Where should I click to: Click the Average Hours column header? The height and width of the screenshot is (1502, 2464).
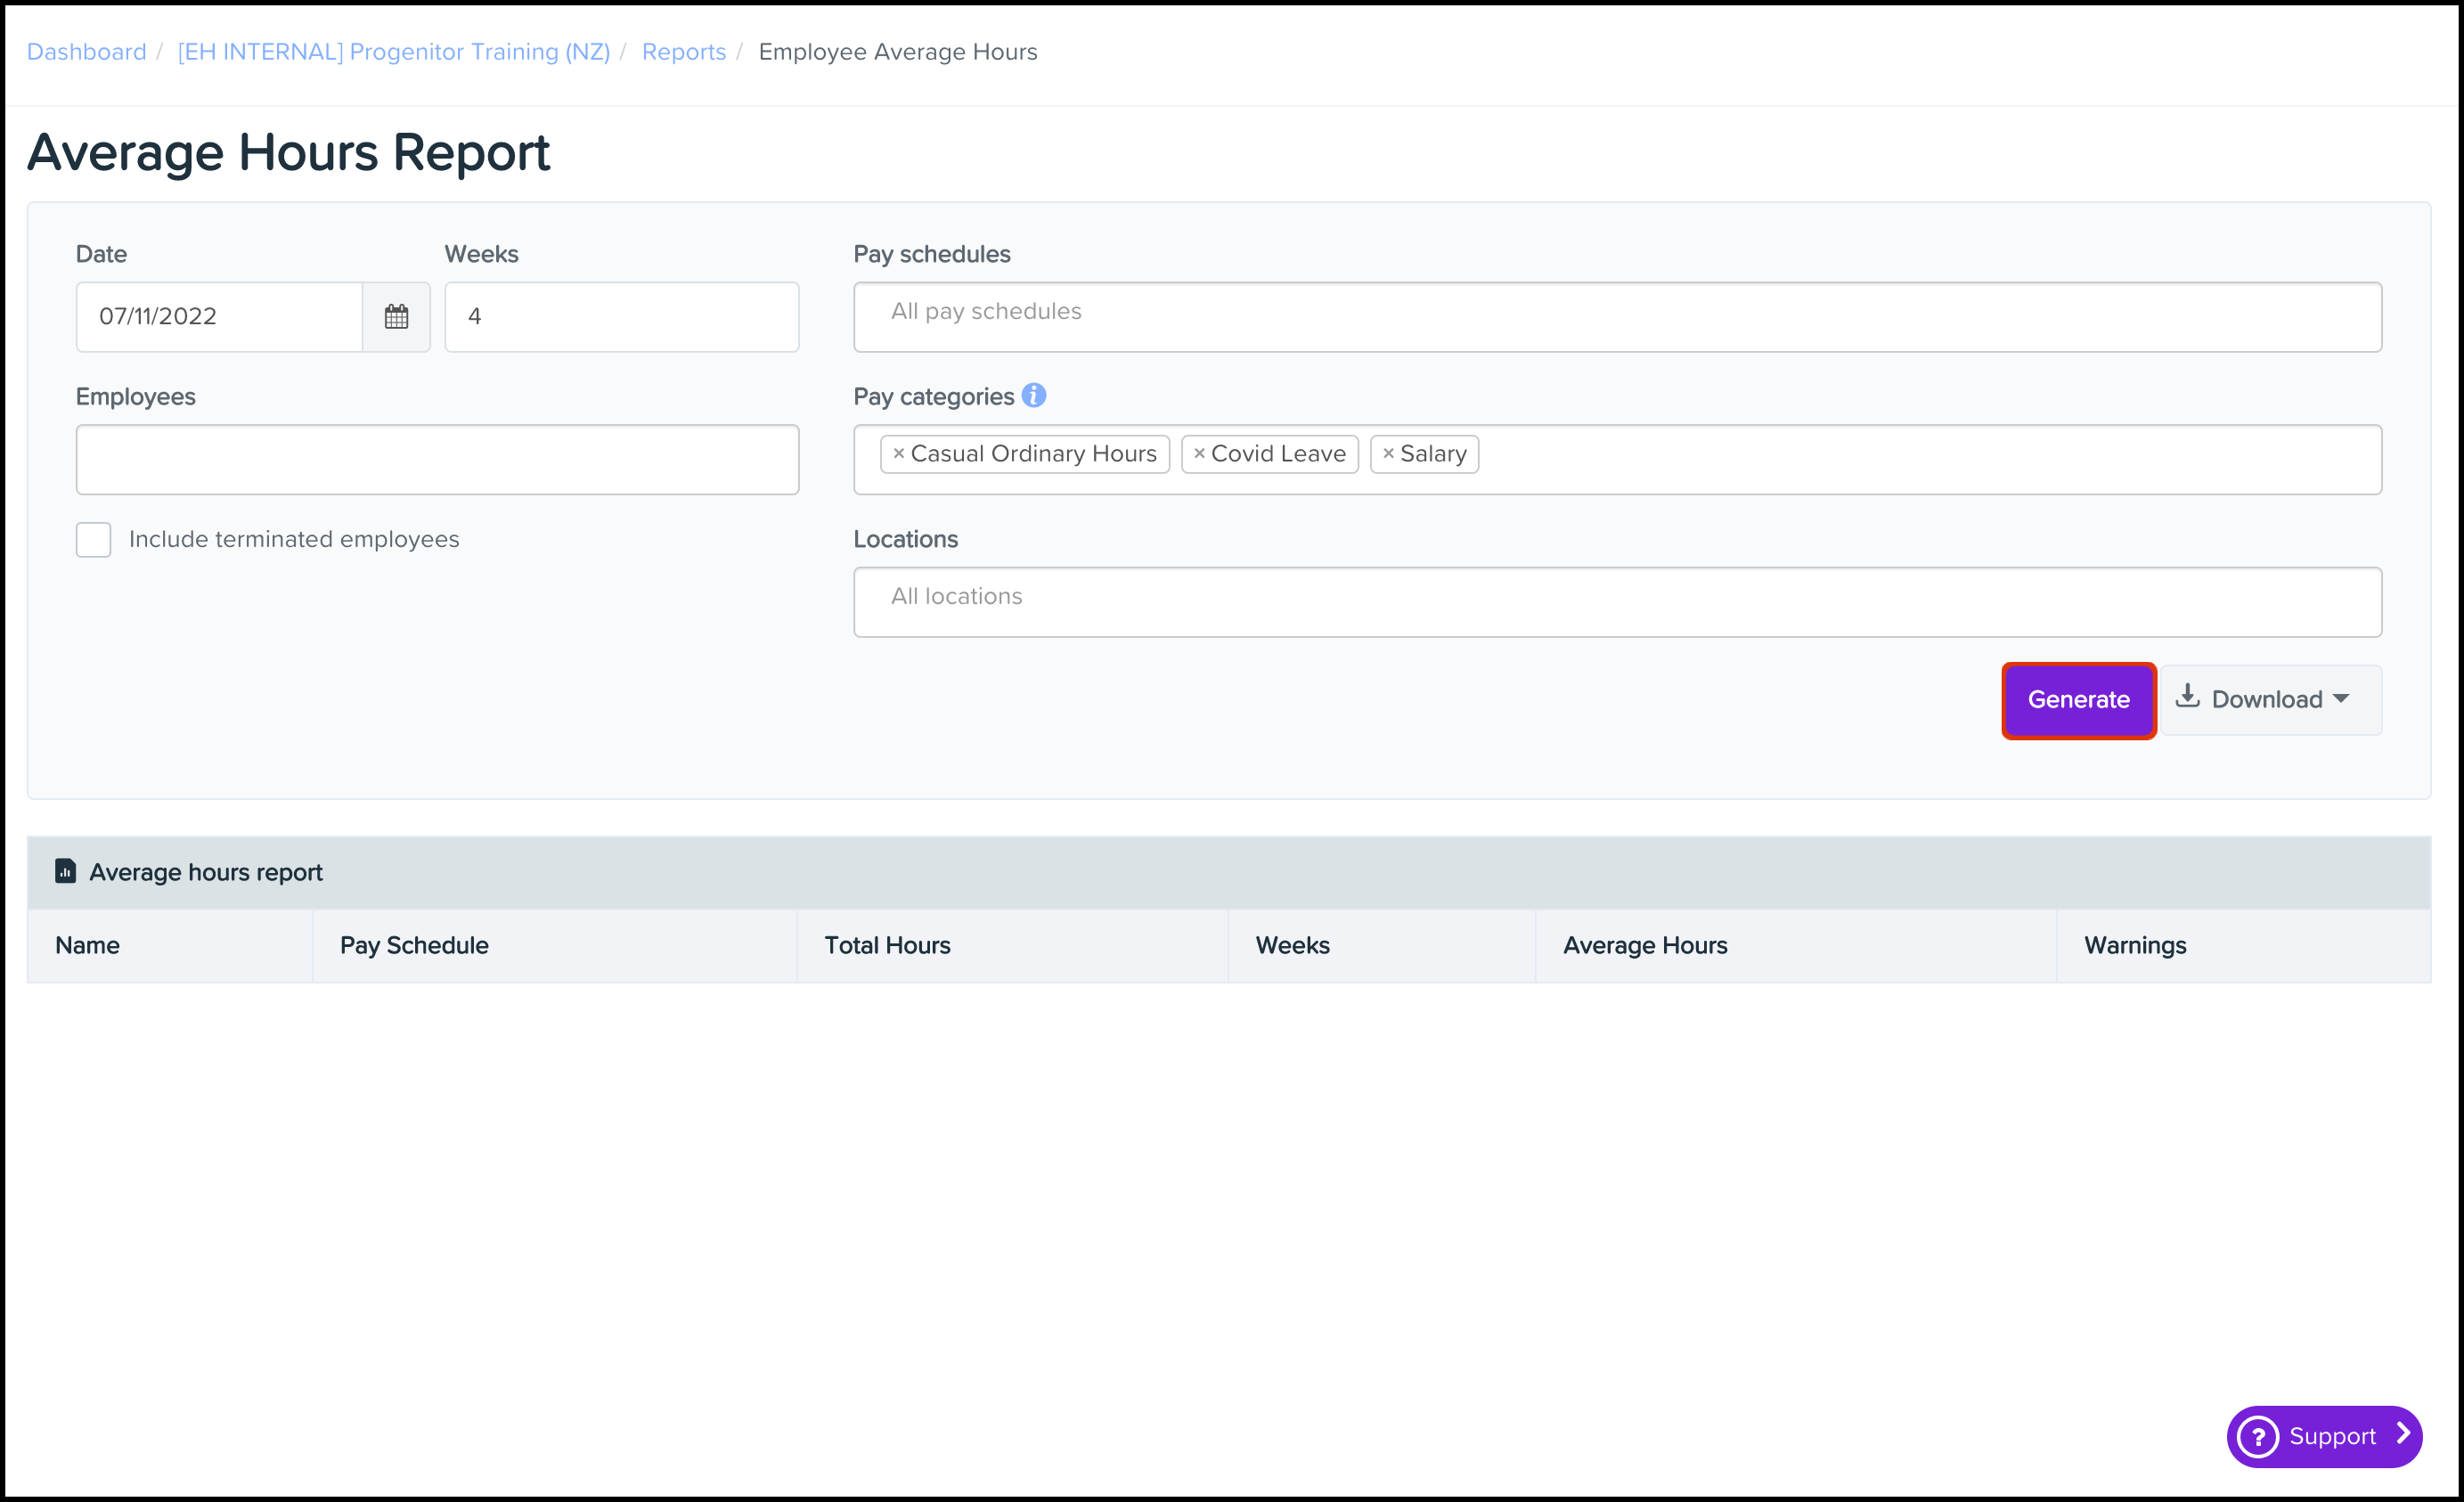1645,946
